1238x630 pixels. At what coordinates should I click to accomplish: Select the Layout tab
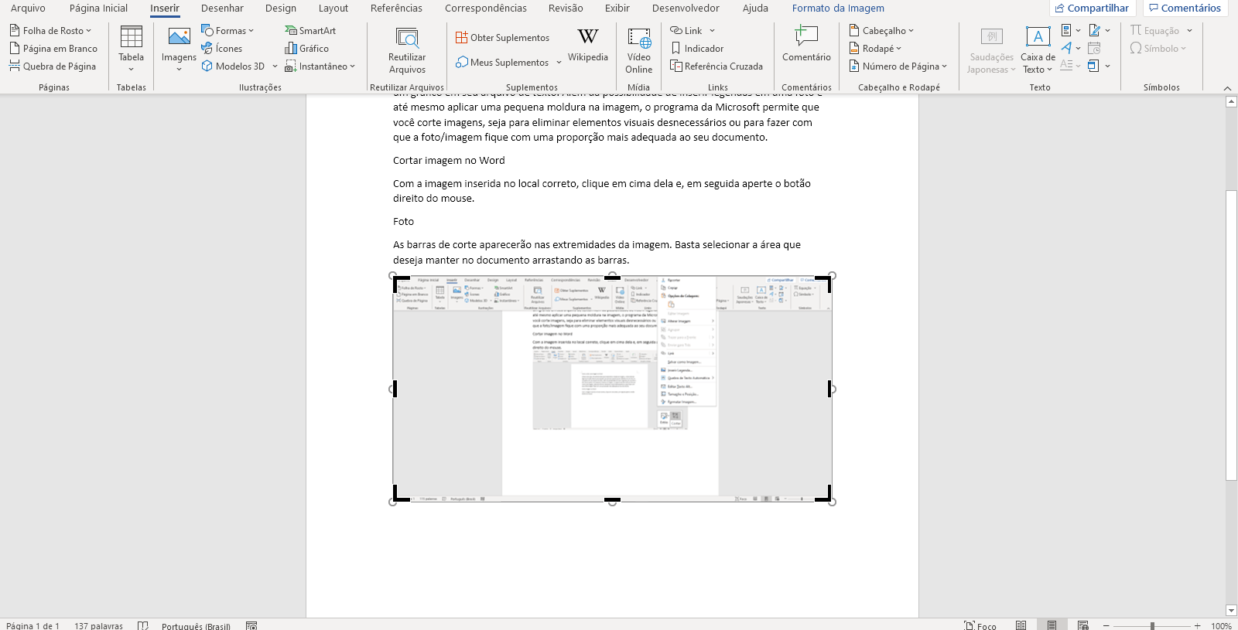pyautogui.click(x=333, y=9)
